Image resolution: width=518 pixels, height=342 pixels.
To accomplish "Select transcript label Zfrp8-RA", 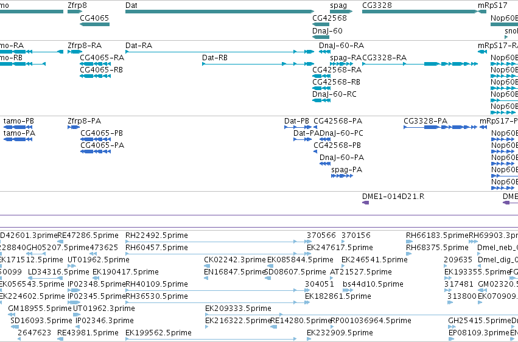I will [x=85, y=46].
